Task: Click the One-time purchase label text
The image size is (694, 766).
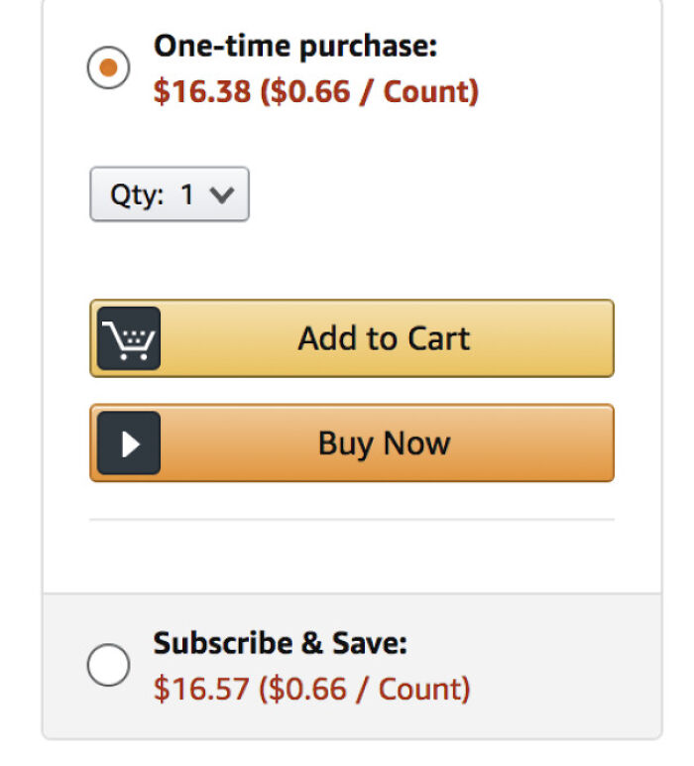Action: tap(294, 46)
